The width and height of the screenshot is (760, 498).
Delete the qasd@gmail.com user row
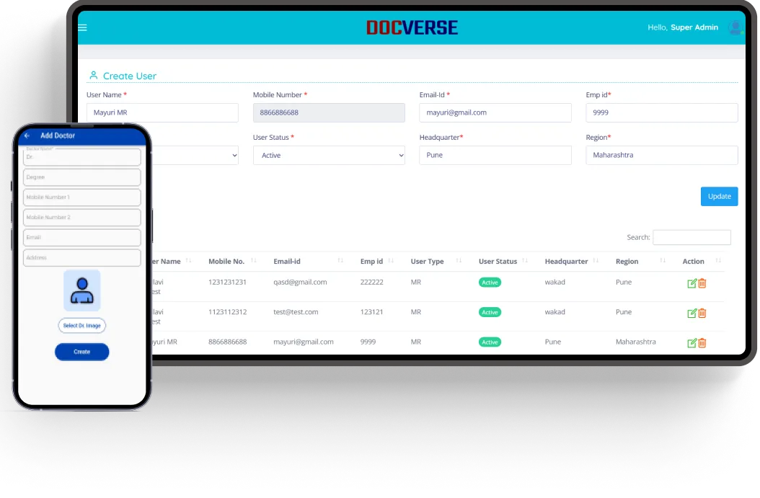pyautogui.click(x=702, y=283)
